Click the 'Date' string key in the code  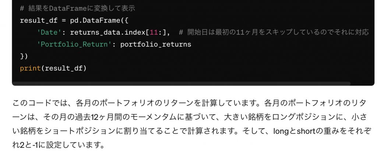(49, 32)
